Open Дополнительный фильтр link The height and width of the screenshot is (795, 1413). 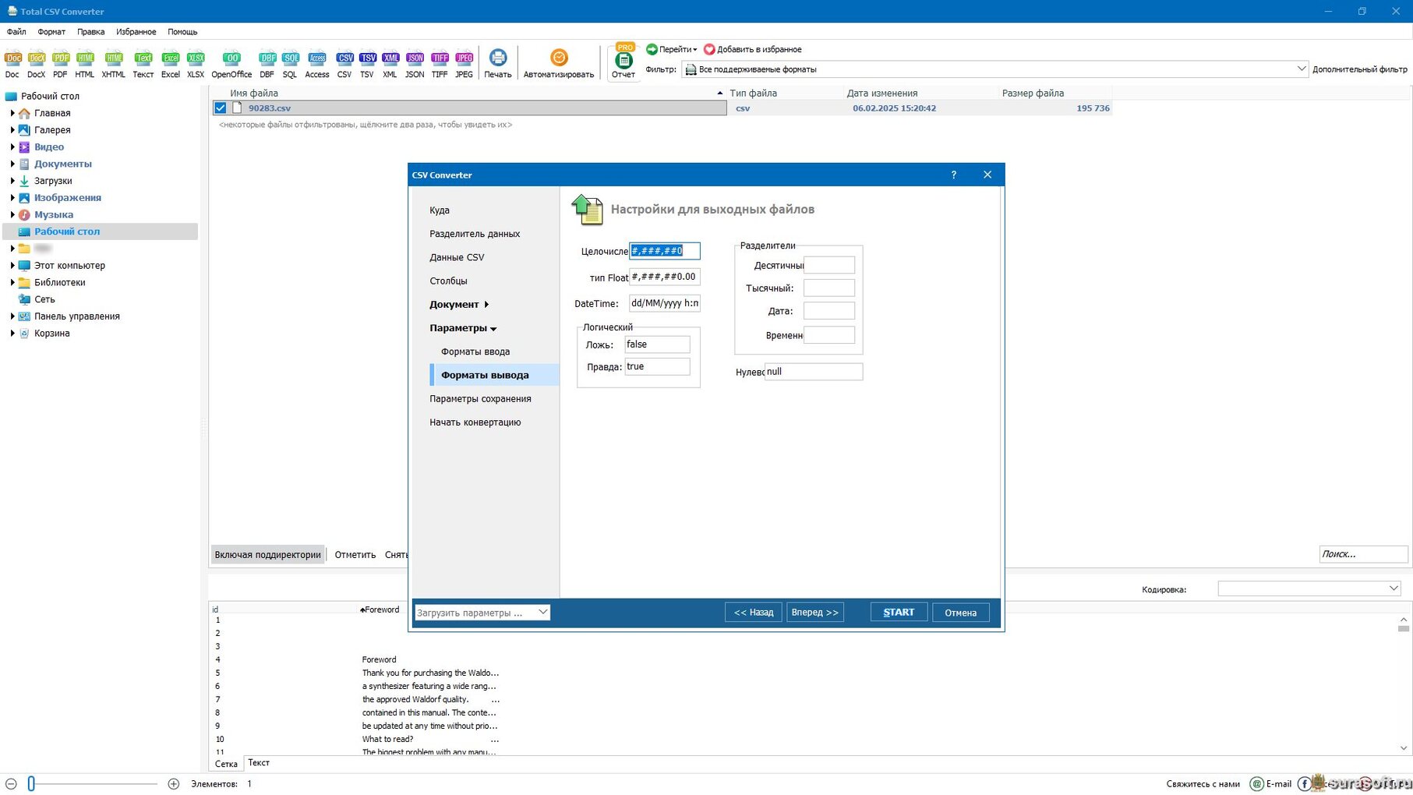[1360, 69]
